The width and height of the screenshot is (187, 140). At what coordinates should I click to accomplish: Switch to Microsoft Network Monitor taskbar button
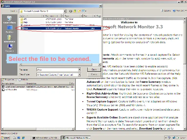point(76,138)
